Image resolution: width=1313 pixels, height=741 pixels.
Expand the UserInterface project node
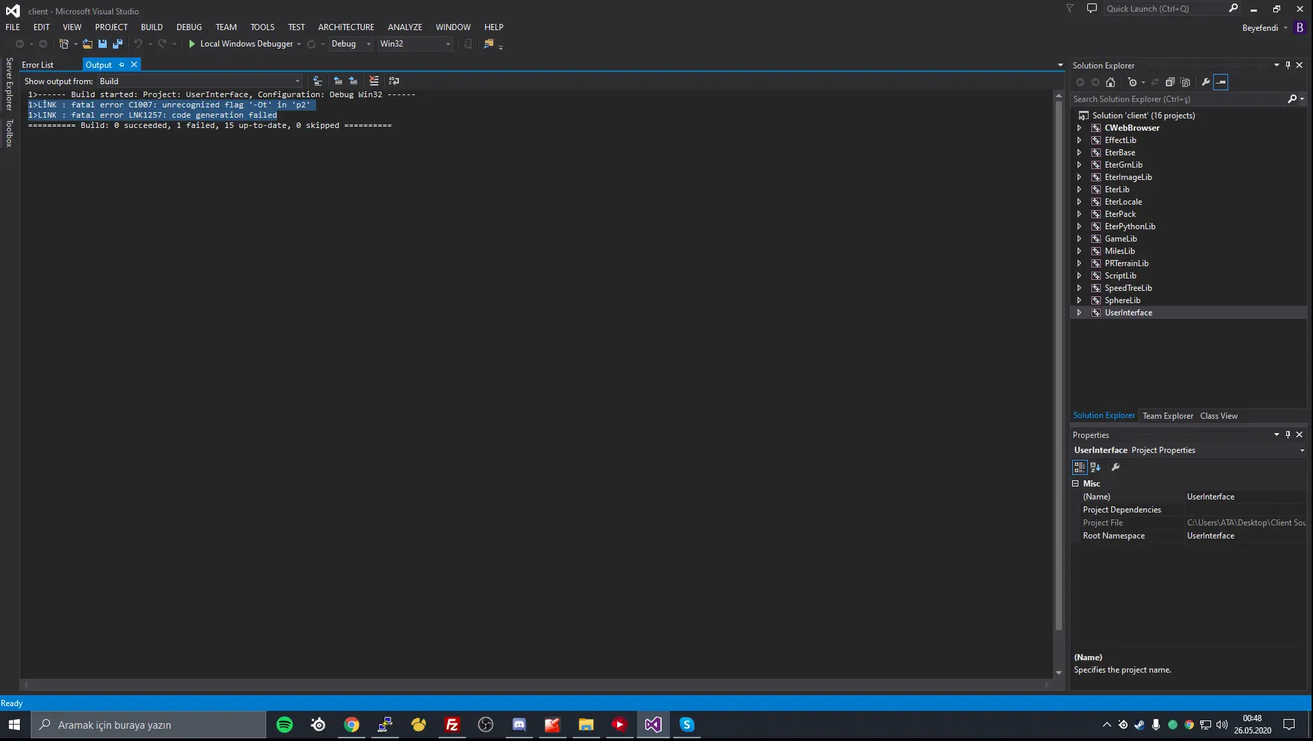tap(1080, 313)
